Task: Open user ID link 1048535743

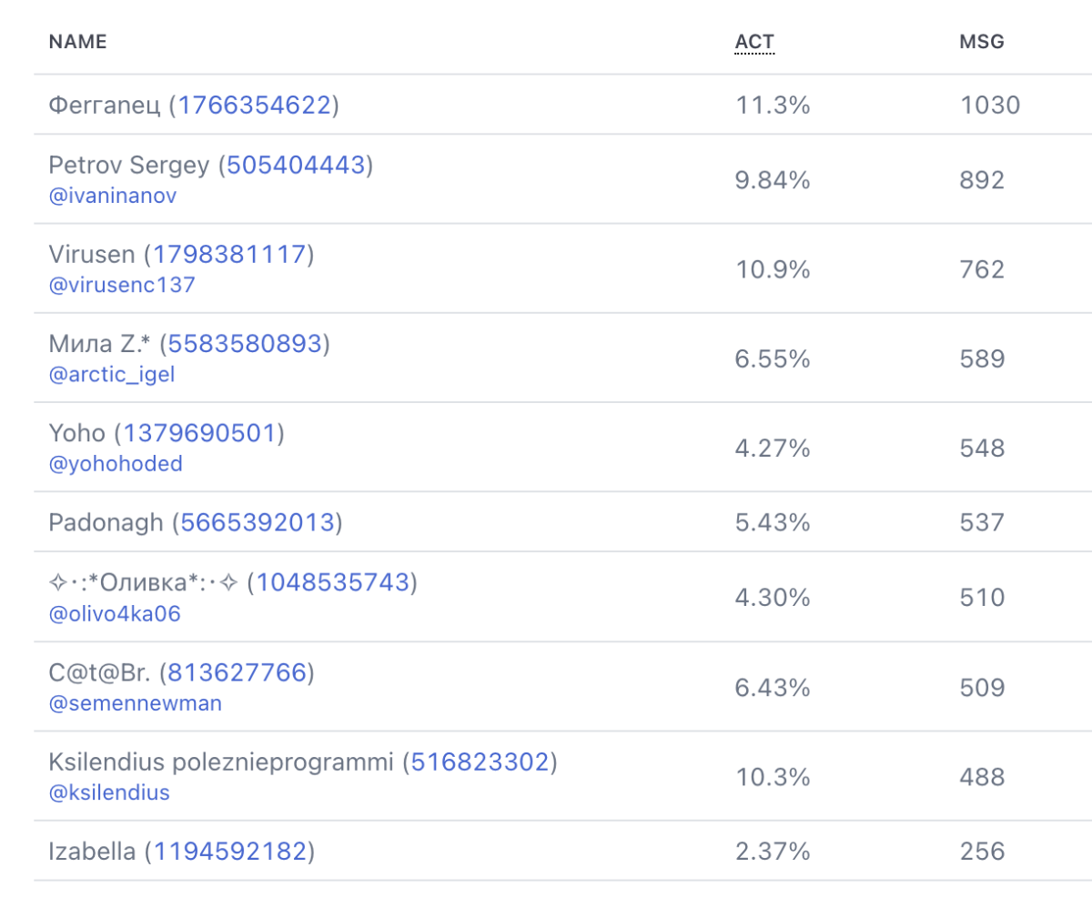Action: point(333,582)
